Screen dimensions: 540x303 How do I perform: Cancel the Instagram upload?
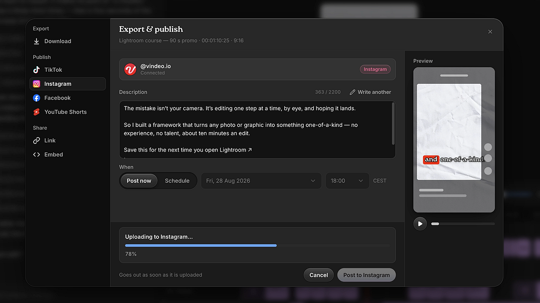tap(318, 275)
